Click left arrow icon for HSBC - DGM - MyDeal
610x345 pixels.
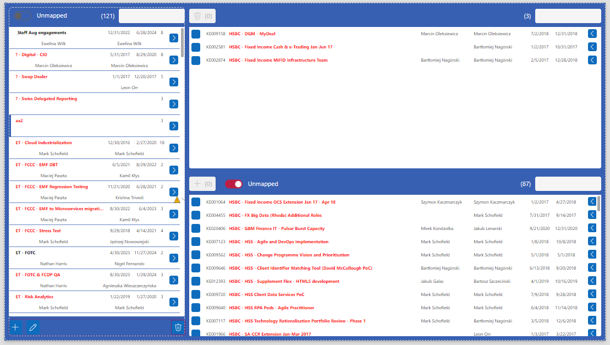(x=592, y=34)
